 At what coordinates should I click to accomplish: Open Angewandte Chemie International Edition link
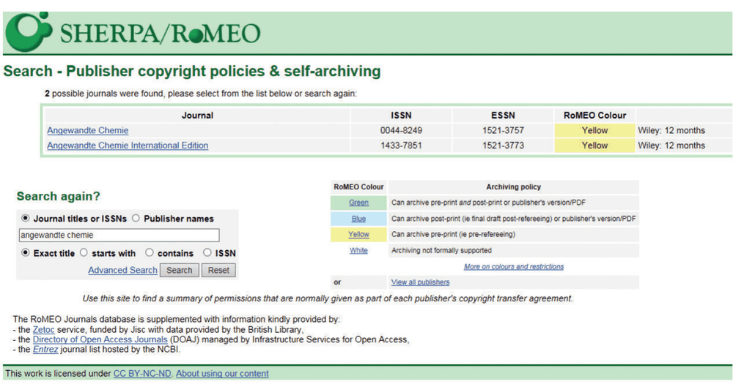tap(128, 146)
